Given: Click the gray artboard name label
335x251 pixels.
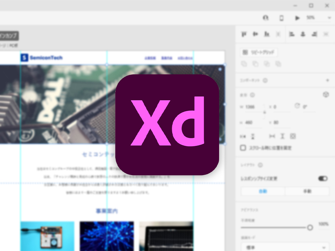Looking at the screenshot, I should point(9,36).
